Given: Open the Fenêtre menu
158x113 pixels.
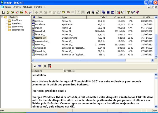Looking at the screenshot, I should tap(38, 7).
